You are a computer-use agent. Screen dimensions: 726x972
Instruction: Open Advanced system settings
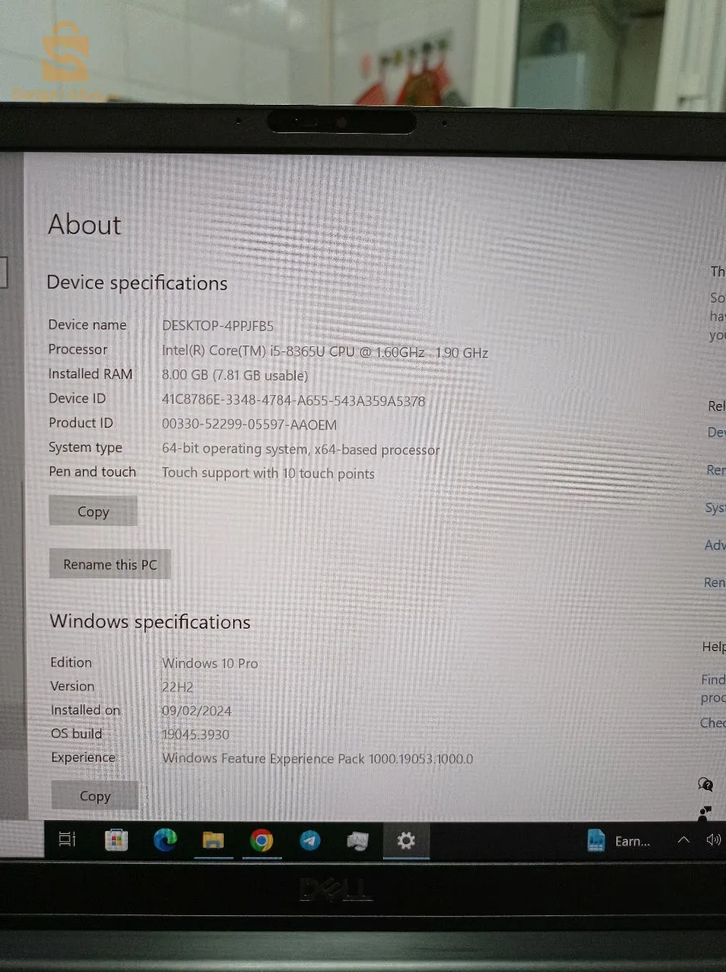(715, 545)
